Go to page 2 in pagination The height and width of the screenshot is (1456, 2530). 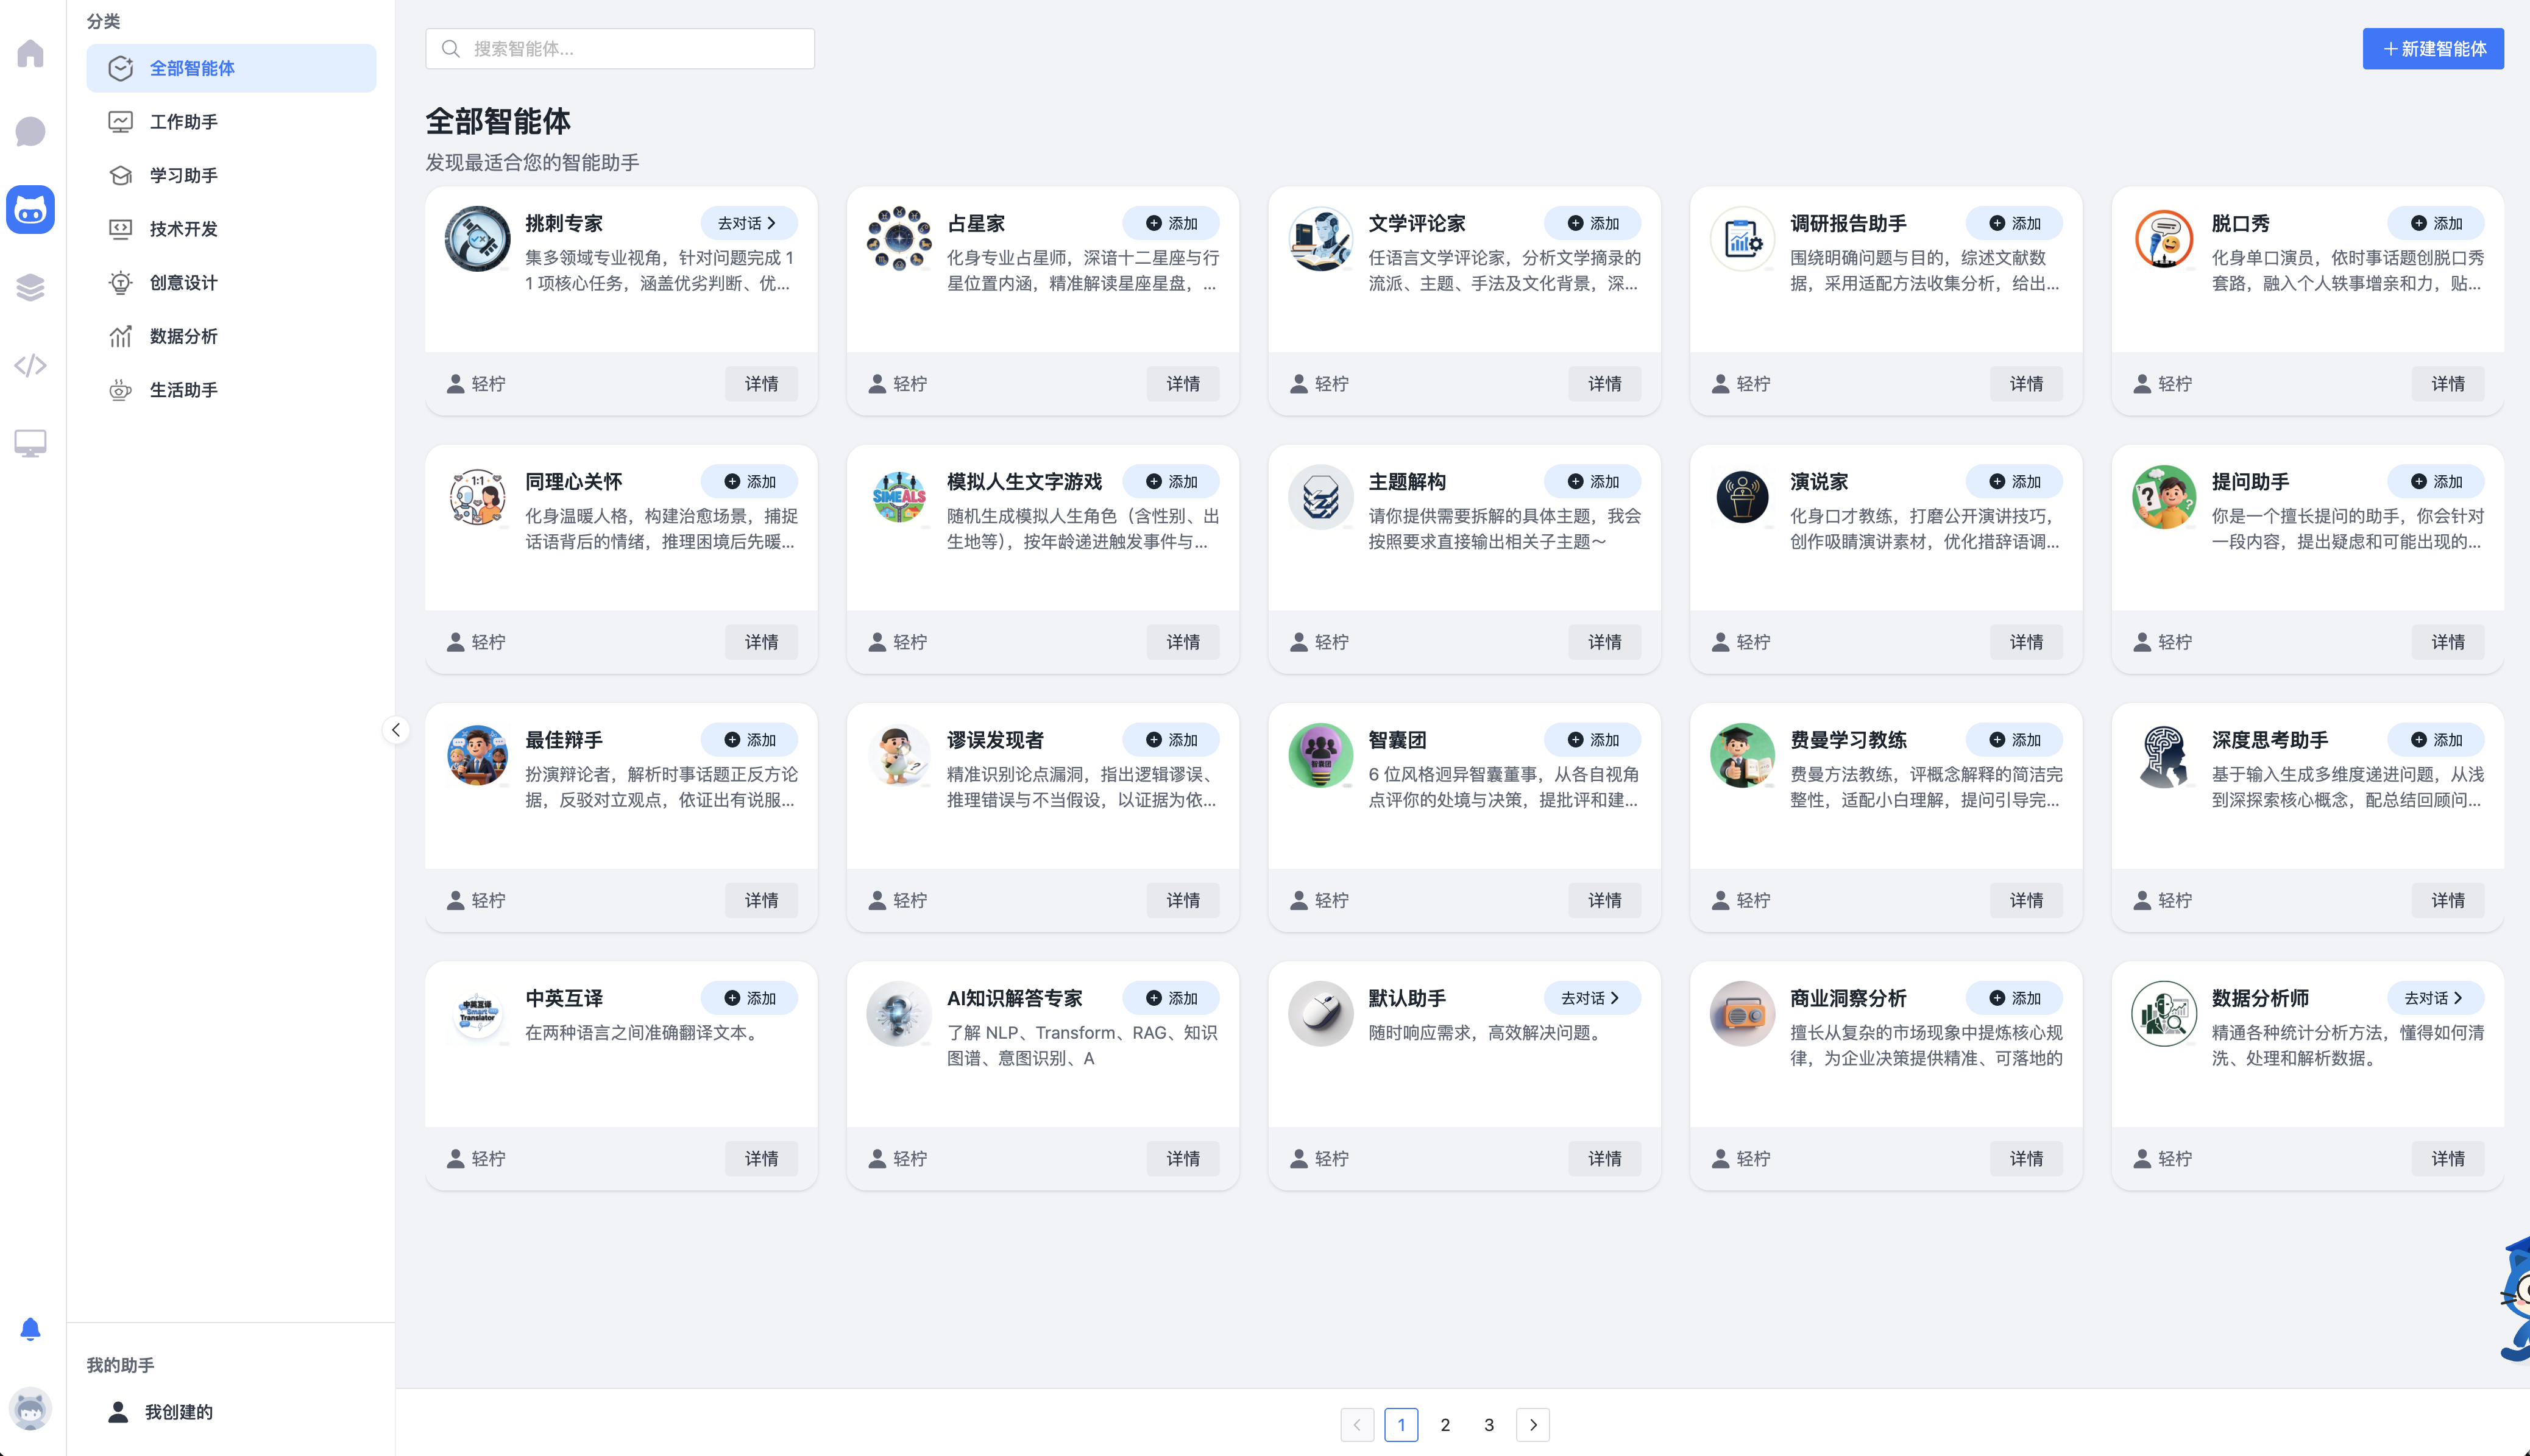1445,1425
